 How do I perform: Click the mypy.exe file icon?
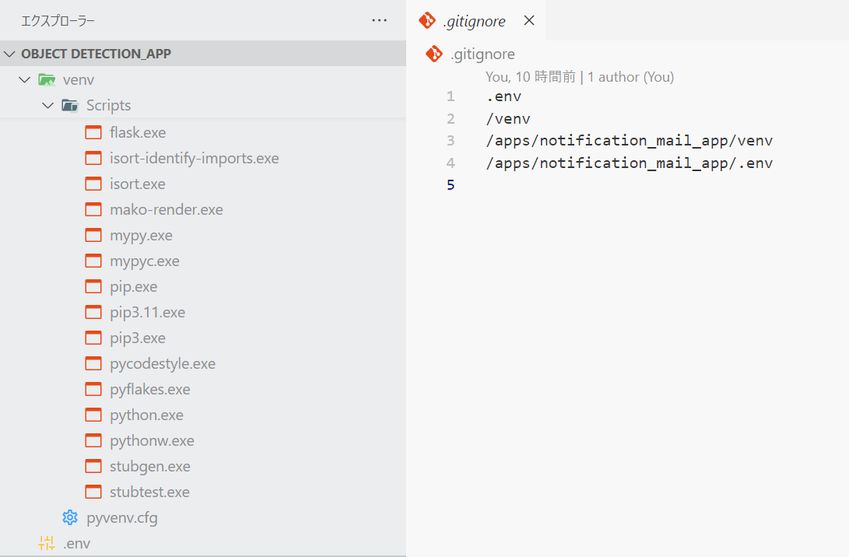[x=93, y=235]
